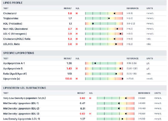Click the LDL-1 result 1.37
The image size is (168, 121).
(x=83, y=119)
